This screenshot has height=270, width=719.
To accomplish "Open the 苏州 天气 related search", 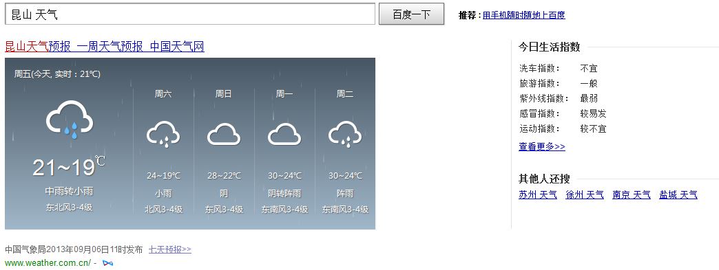I will [537, 195].
